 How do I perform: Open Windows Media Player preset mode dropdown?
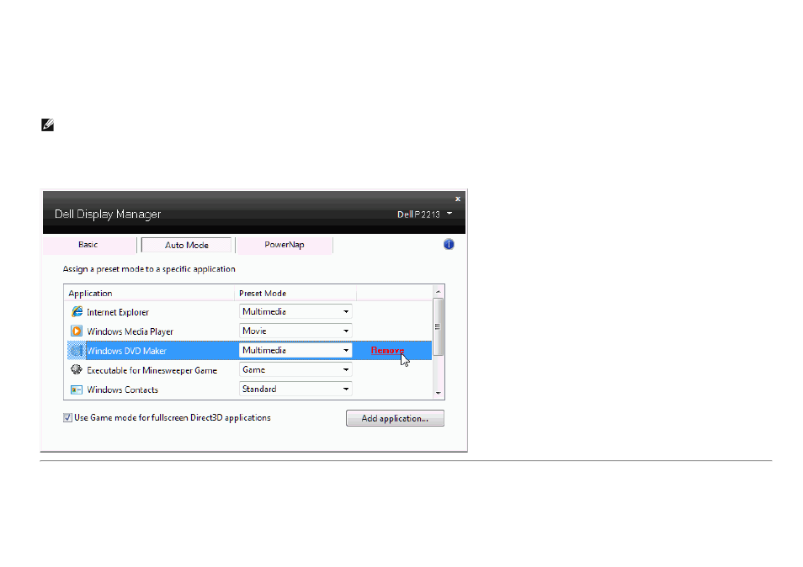[295, 331]
